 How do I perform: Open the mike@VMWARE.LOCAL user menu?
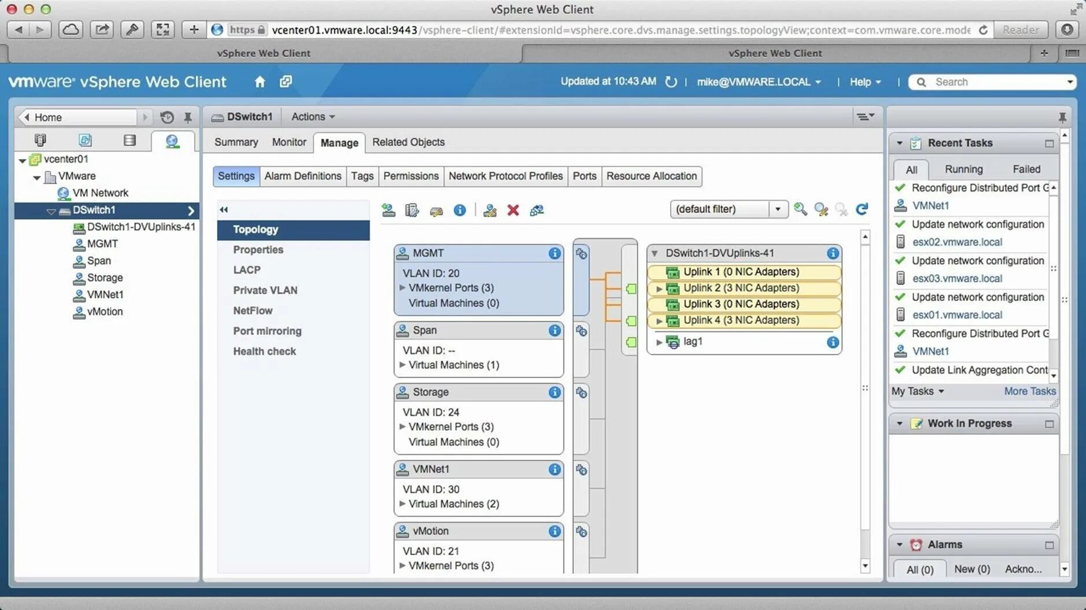click(759, 82)
